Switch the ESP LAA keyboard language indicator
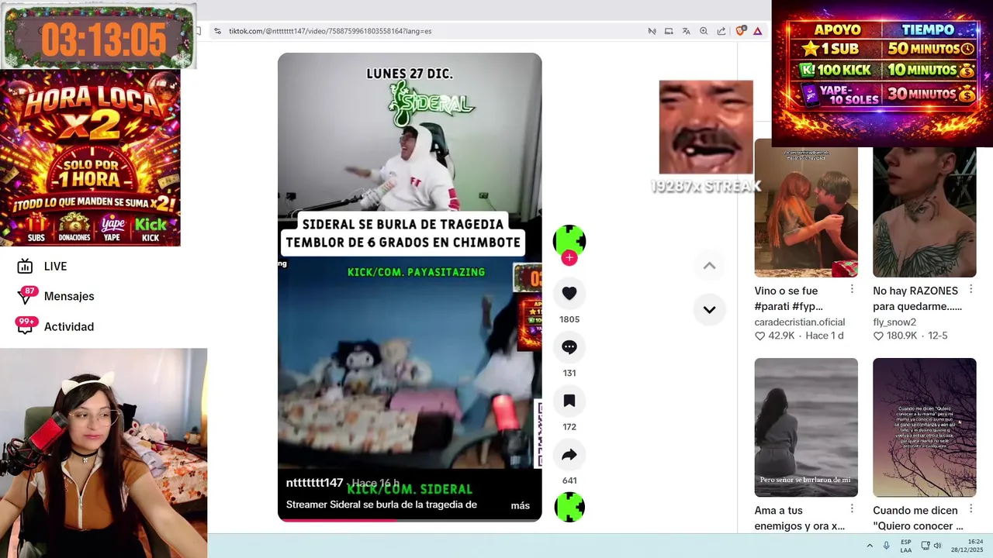The image size is (993, 558). [906, 546]
